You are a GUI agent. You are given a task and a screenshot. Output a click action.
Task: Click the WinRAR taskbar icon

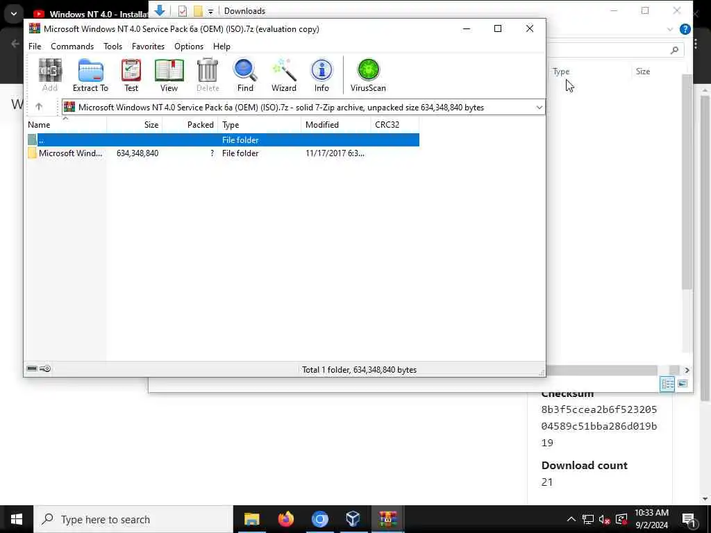387,519
